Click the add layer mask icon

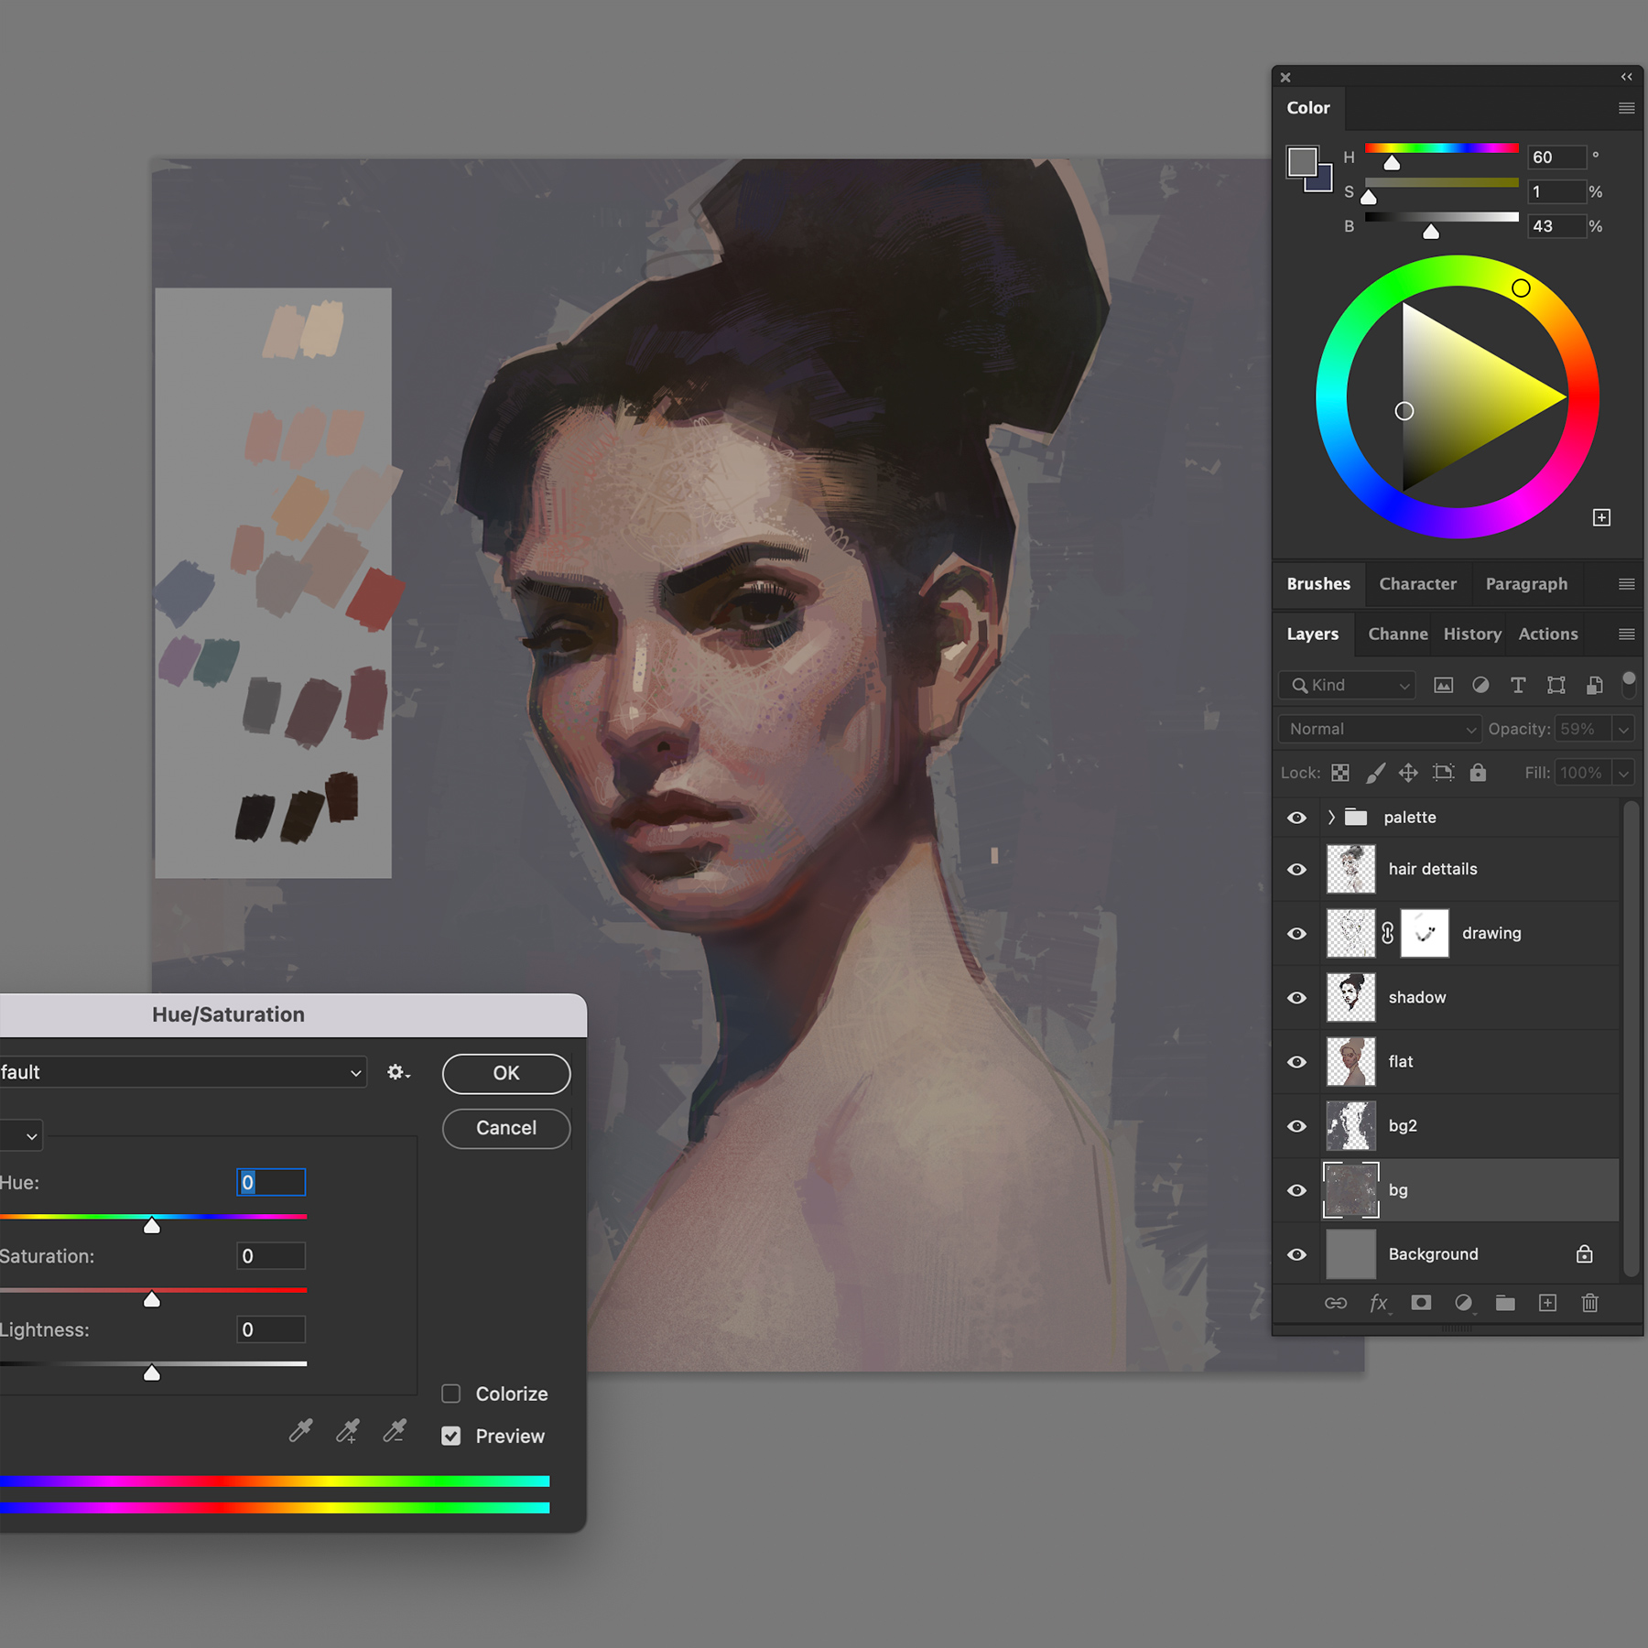pos(1421,1302)
